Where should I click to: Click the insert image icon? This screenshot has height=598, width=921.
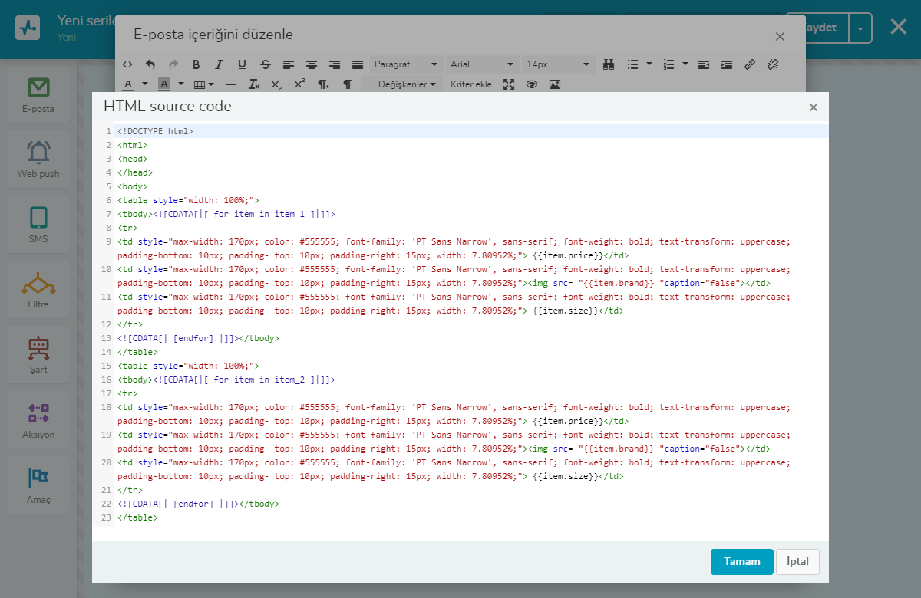pos(555,84)
